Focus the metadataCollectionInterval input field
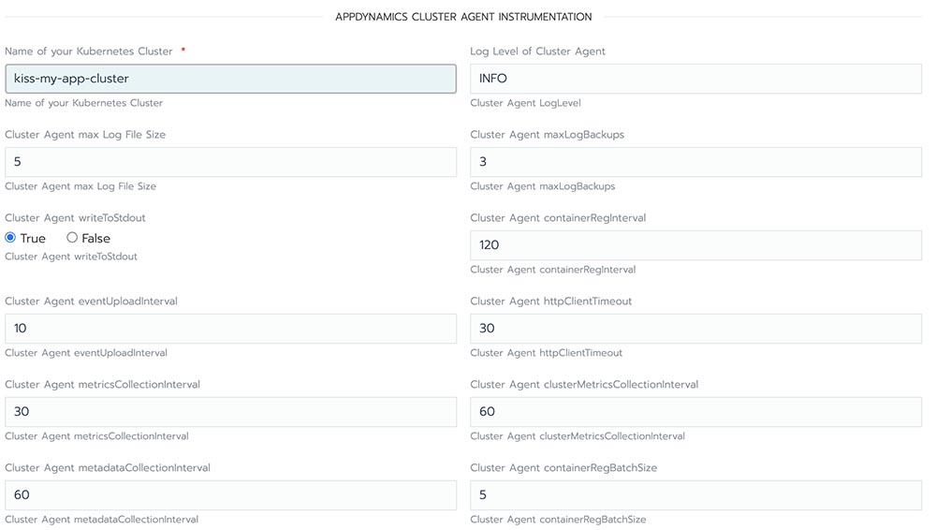Image resolution: width=936 pixels, height=530 pixels. (230, 495)
